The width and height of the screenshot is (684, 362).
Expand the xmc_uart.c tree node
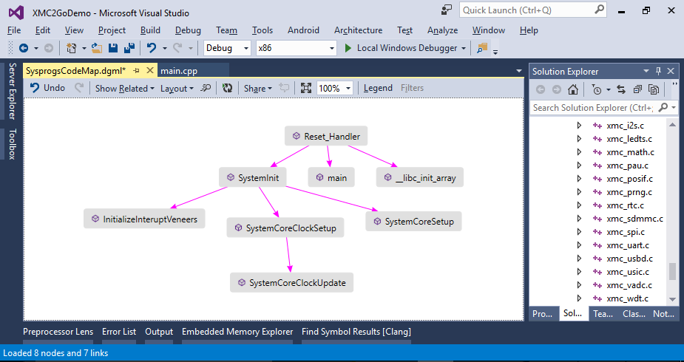579,245
